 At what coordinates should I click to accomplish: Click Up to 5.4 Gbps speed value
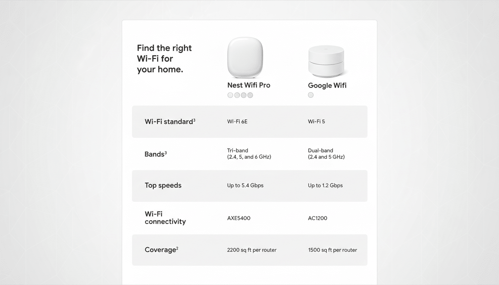coord(246,185)
